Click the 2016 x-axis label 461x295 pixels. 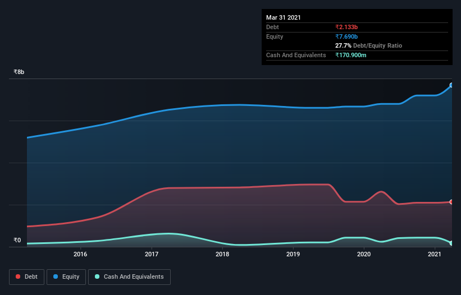80,254
